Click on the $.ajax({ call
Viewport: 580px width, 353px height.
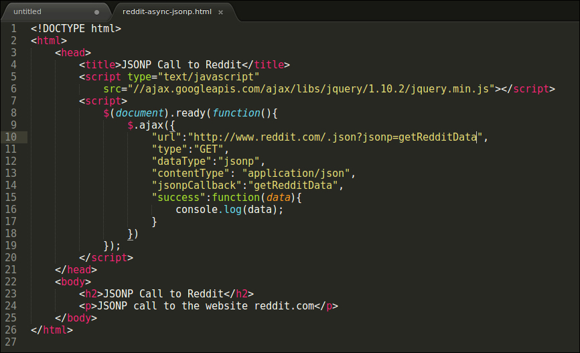(x=151, y=125)
